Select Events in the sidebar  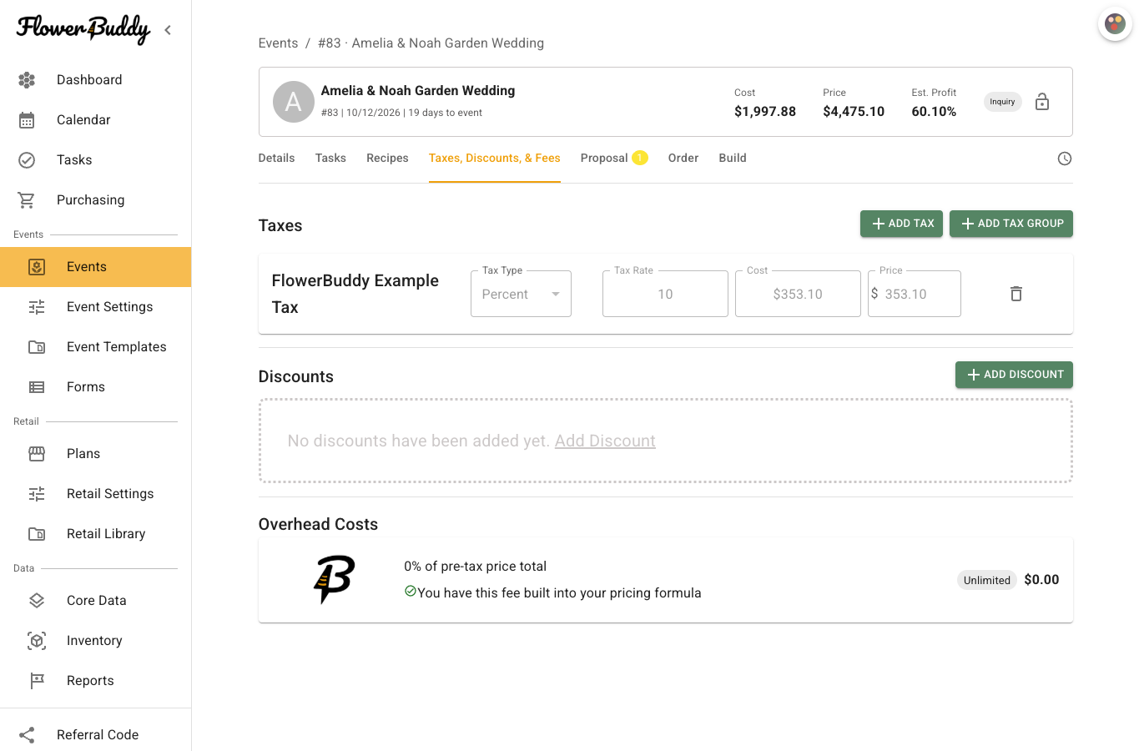point(96,267)
